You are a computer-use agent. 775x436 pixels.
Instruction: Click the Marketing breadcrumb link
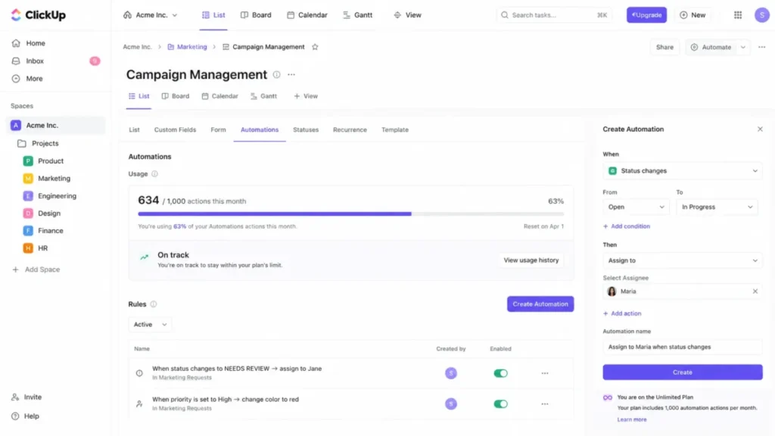[x=188, y=47]
